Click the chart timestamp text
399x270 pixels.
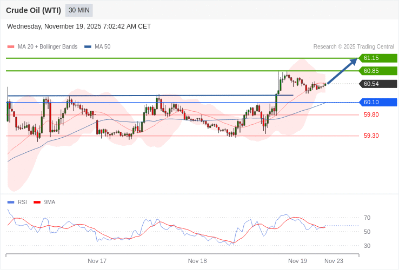(x=79, y=26)
